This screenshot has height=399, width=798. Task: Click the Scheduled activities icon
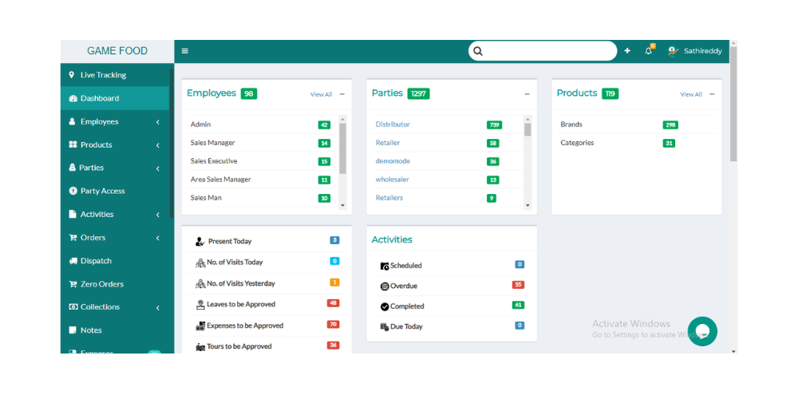385,266
